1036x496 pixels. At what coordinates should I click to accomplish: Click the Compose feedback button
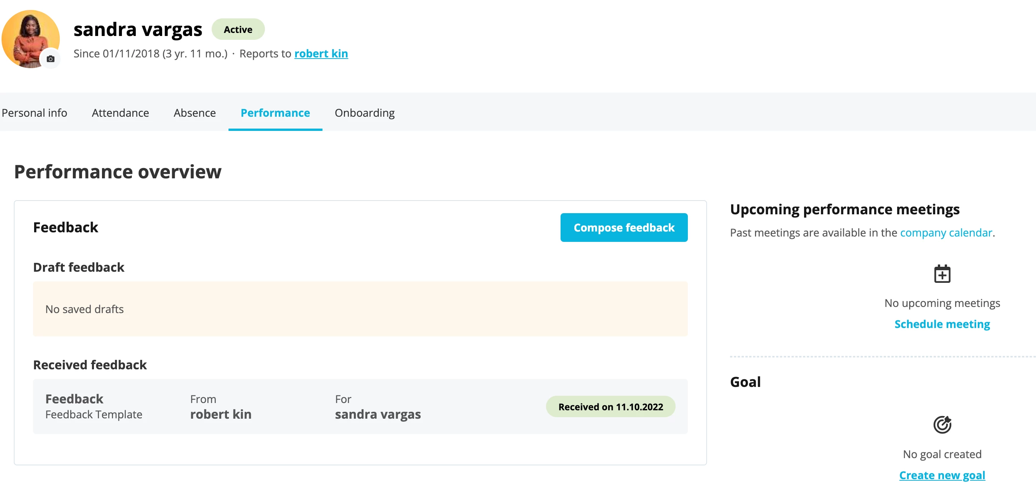tap(624, 228)
